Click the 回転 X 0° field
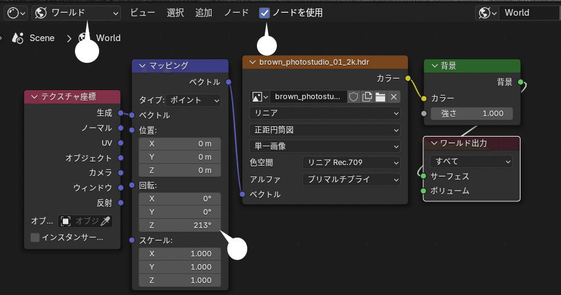The image size is (561, 295). coord(180,199)
